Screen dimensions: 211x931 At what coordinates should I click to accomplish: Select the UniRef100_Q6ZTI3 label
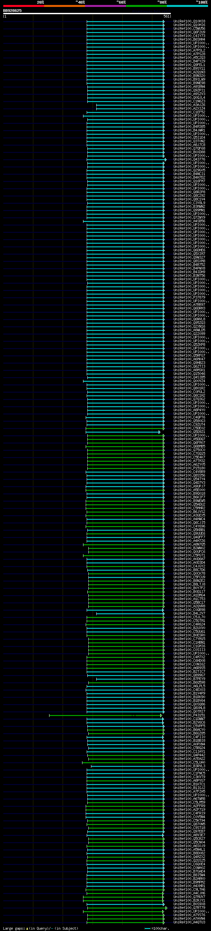tap(189, 367)
